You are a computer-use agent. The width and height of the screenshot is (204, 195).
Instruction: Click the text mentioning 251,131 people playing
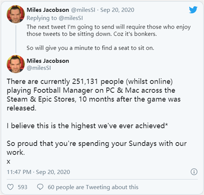pyautogui.click(x=94, y=95)
